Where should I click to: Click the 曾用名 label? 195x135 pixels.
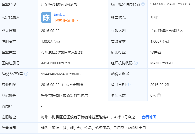tap(7, 106)
